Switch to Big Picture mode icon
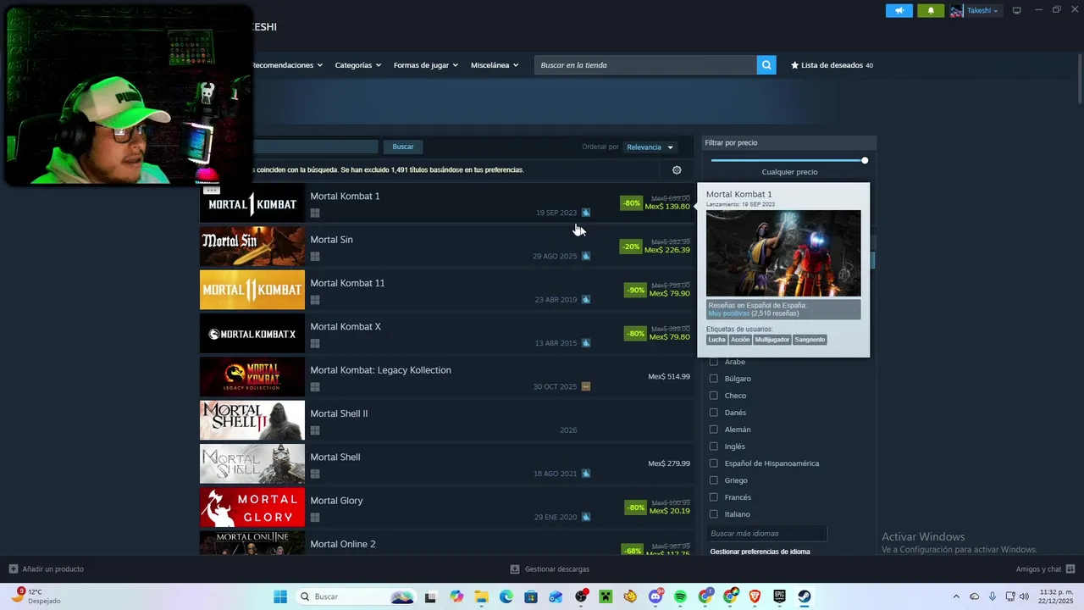1084x610 pixels. click(1017, 11)
